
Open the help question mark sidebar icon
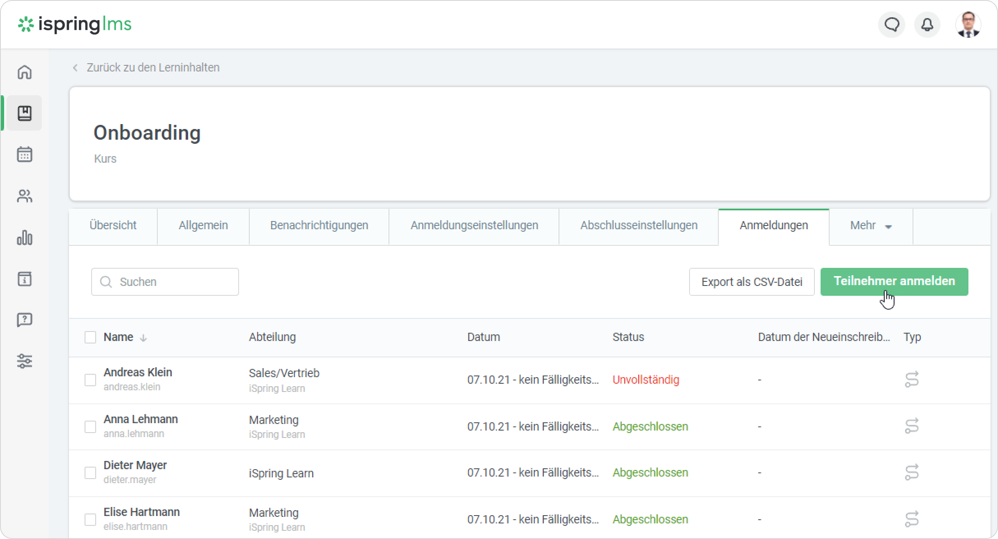pos(25,320)
